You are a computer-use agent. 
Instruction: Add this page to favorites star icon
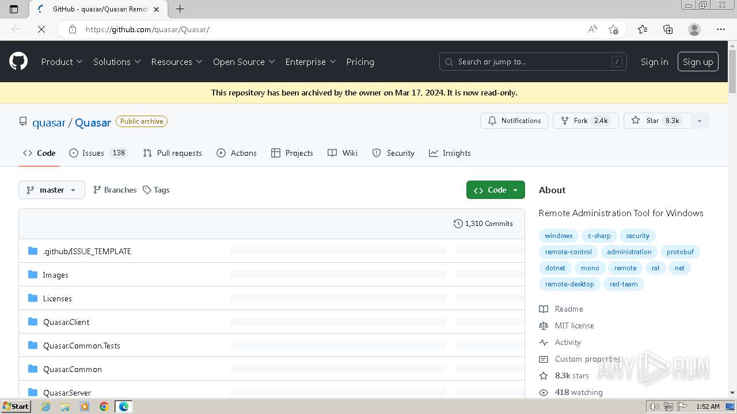point(614,29)
